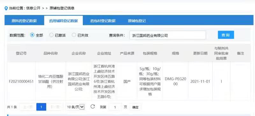Focus the 查询条件 search input field
Screen dimensions: 255x116
pyautogui.click(x=168, y=35)
